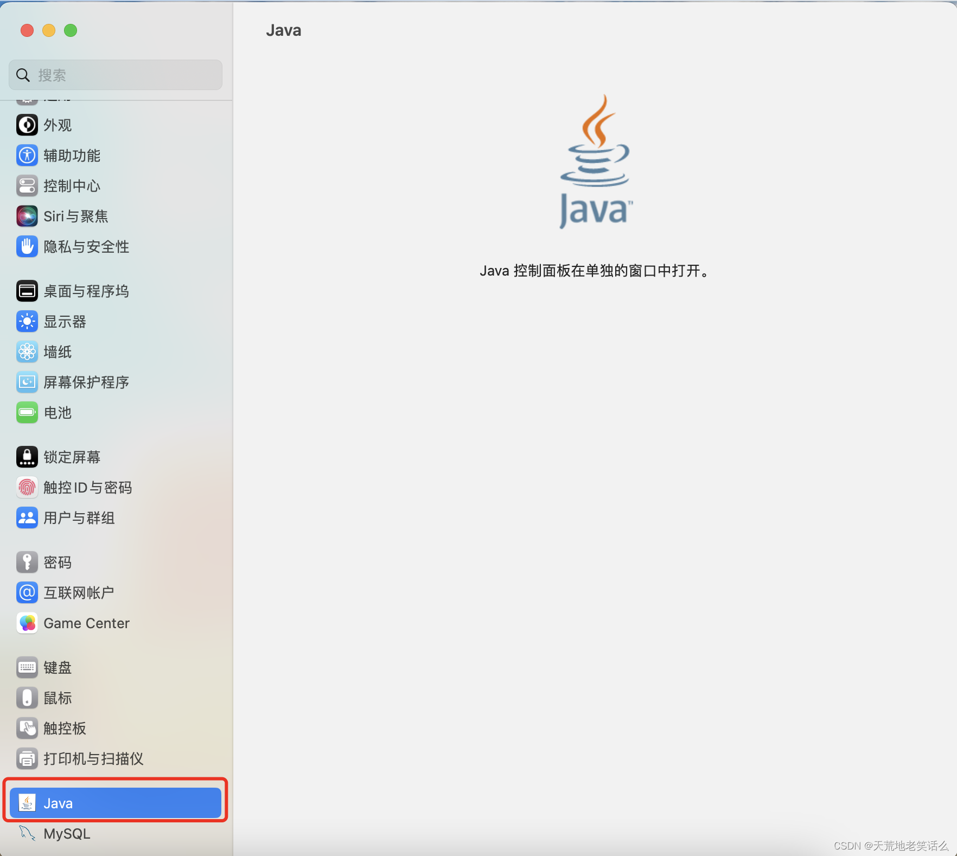
Task: Open Siri 与聚焦 settings
Action: pos(75,216)
